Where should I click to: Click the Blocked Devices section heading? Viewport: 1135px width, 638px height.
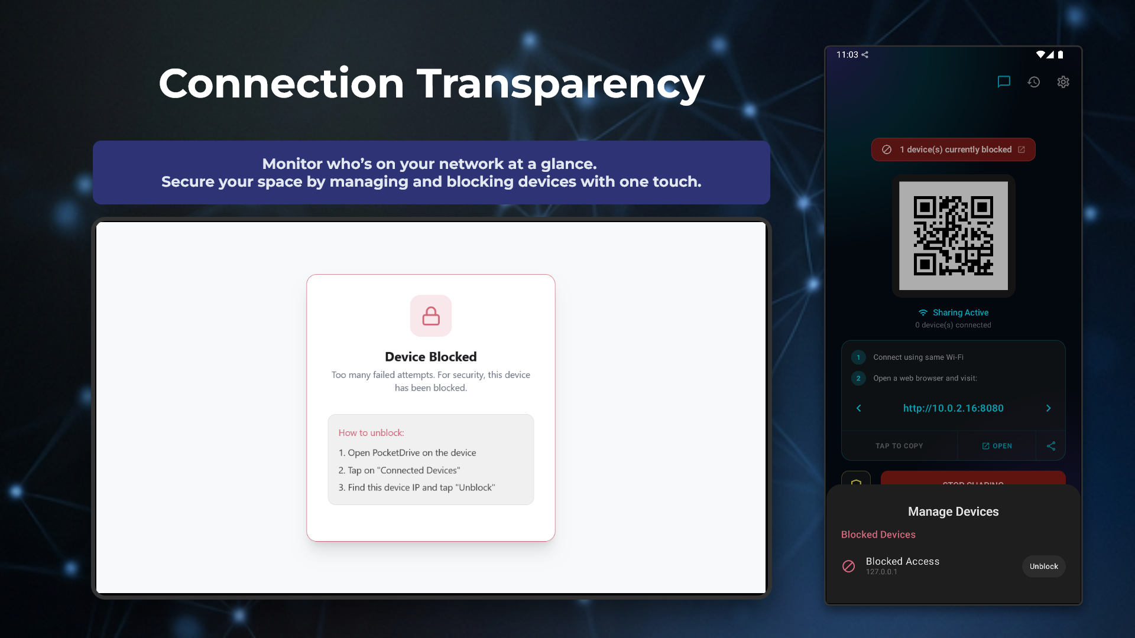(878, 535)
